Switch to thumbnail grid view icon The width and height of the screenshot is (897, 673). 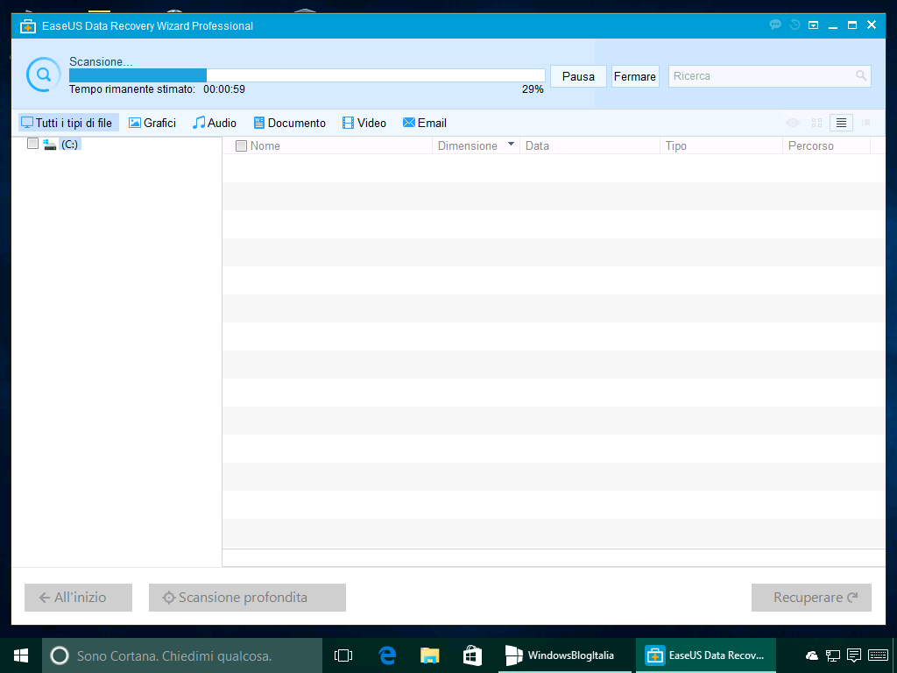[x=816, y=123]
